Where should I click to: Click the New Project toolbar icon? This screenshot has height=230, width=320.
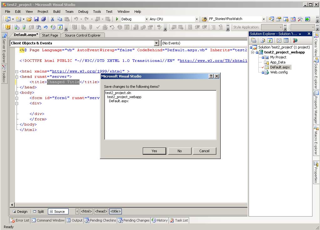point(8,19)
